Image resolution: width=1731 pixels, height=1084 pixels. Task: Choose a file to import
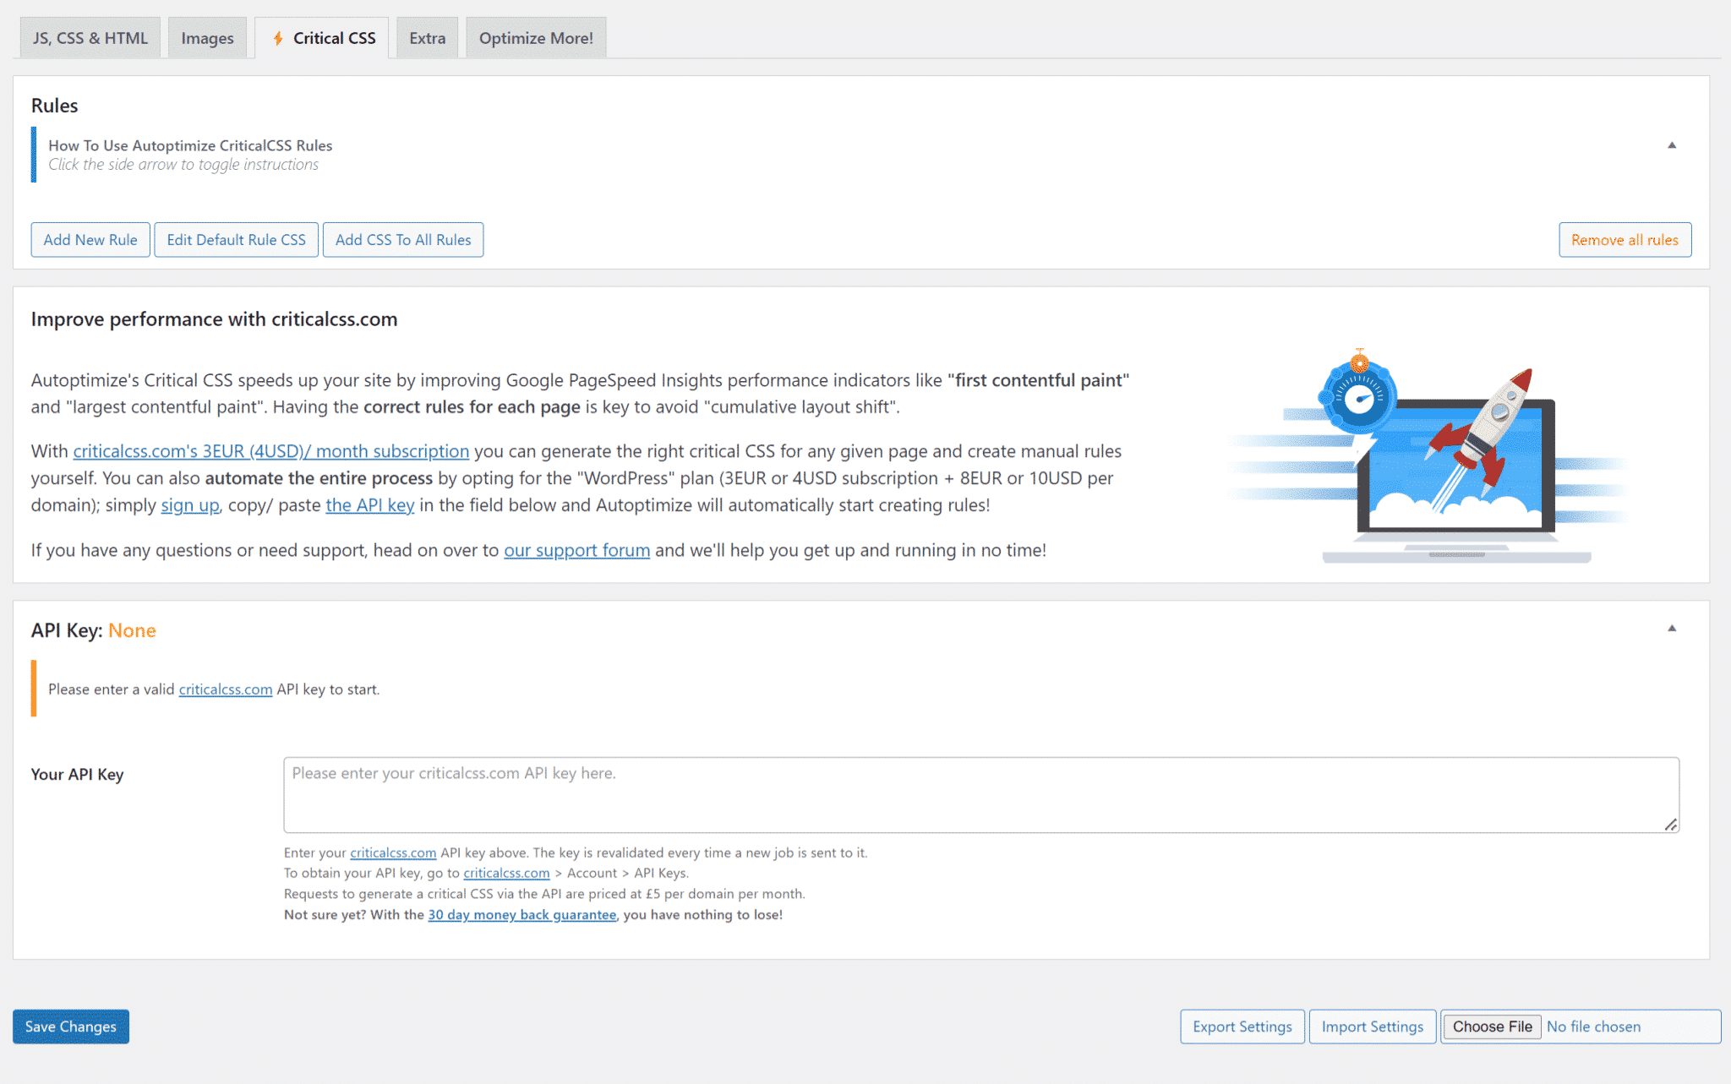pyautogui.click(x=1491, y=1026)
